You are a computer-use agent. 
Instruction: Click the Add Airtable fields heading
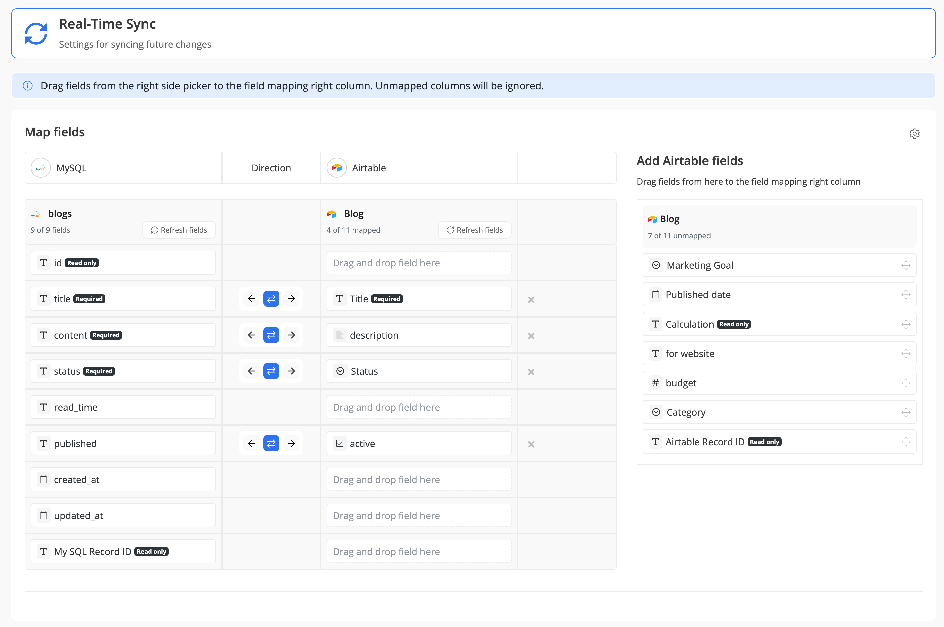coord(689,161)
